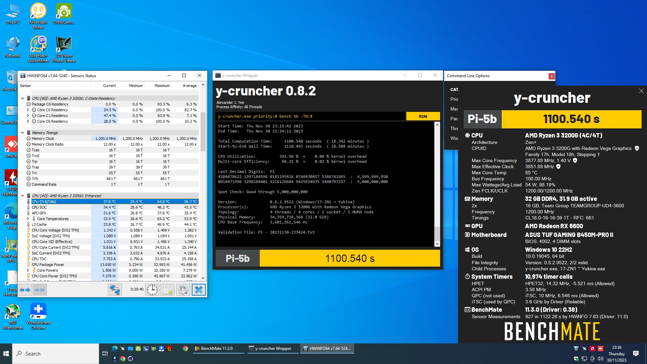The width and height of the screenshot is (647, 364).
Task: Select the CPU TDC sensor row
Action: pyautogui.click(x=112, y=259)
